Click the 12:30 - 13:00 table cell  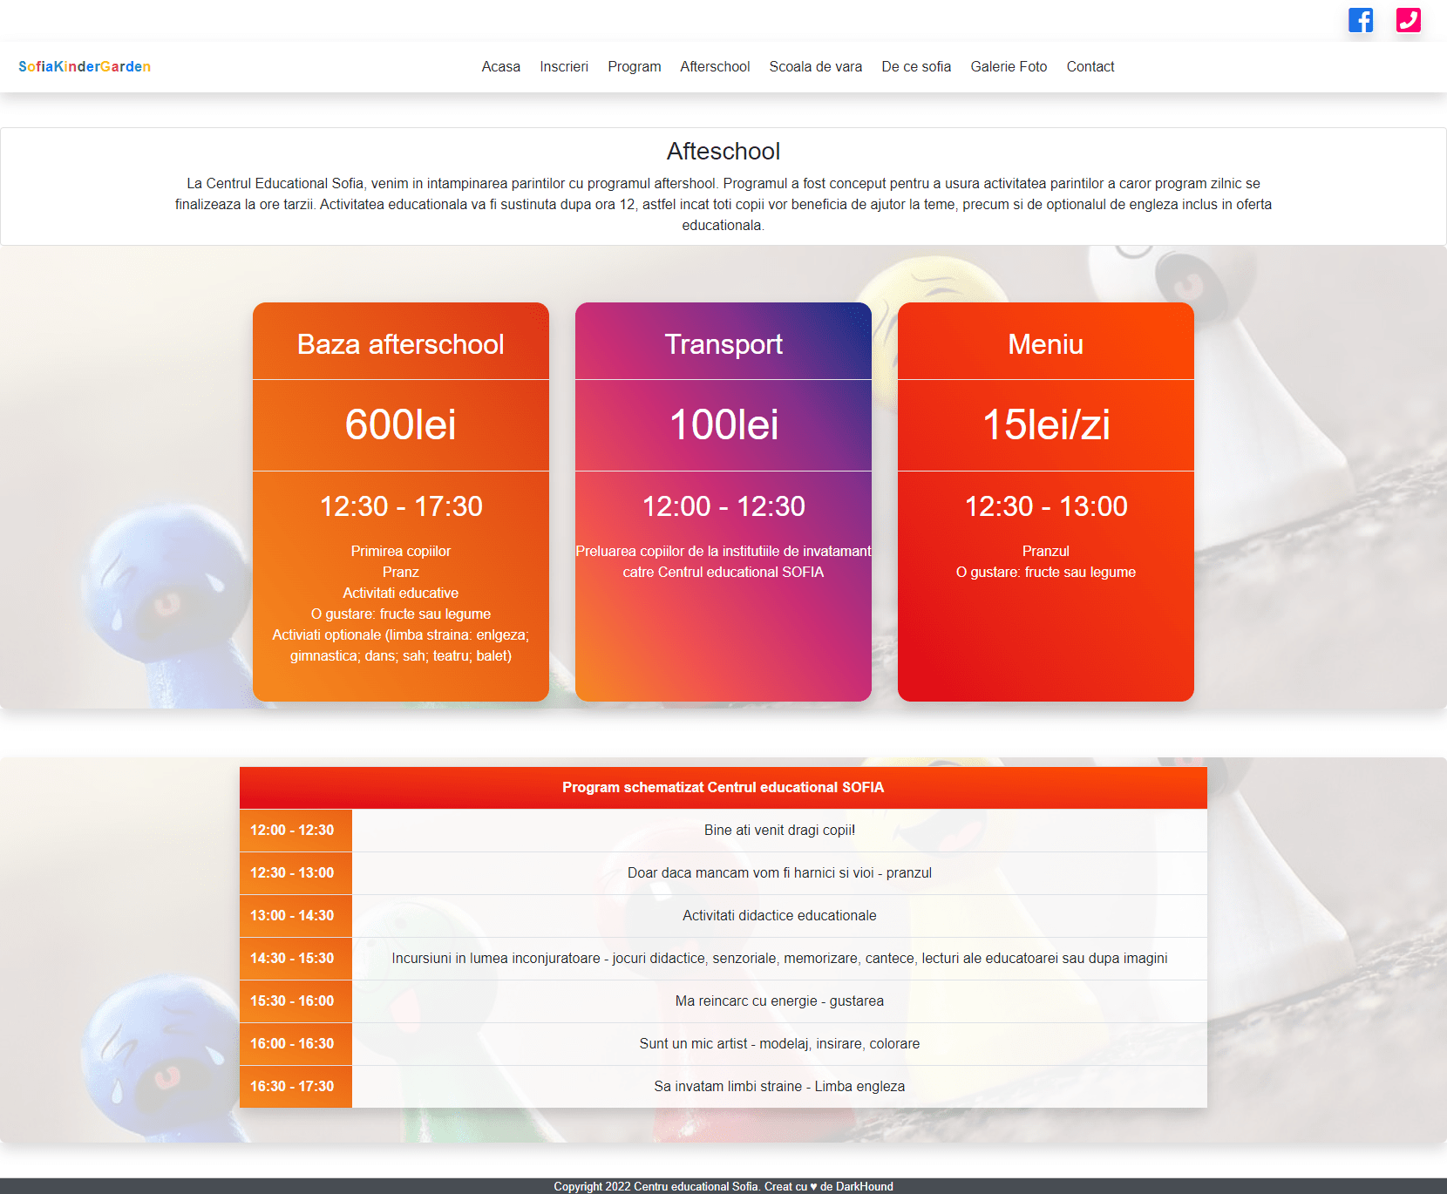point(296,872)
